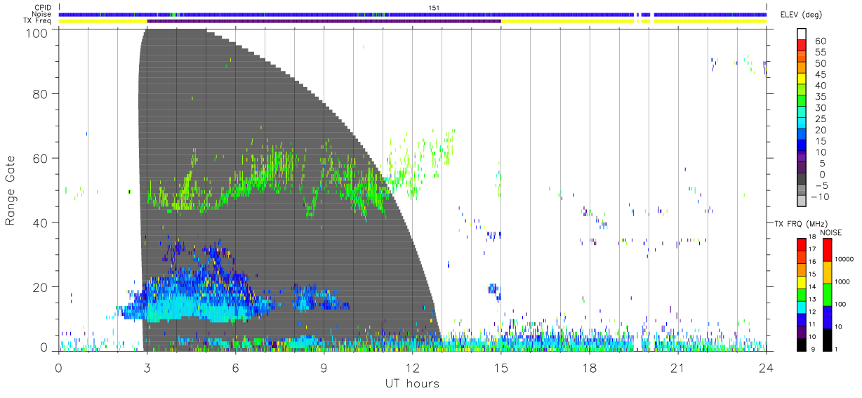
Task: Click the CPID value '151'
Action: pyautogui.click(x=434, y=8)
